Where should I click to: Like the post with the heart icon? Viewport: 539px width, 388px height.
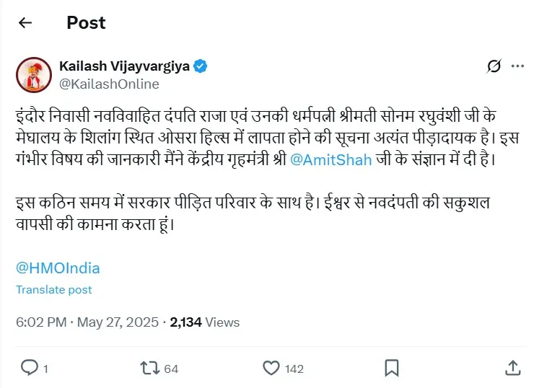(x=271, y=368)
